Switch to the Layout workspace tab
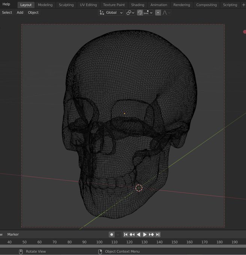This screenshot has width=246, height=255. click(x=26, y=5)
